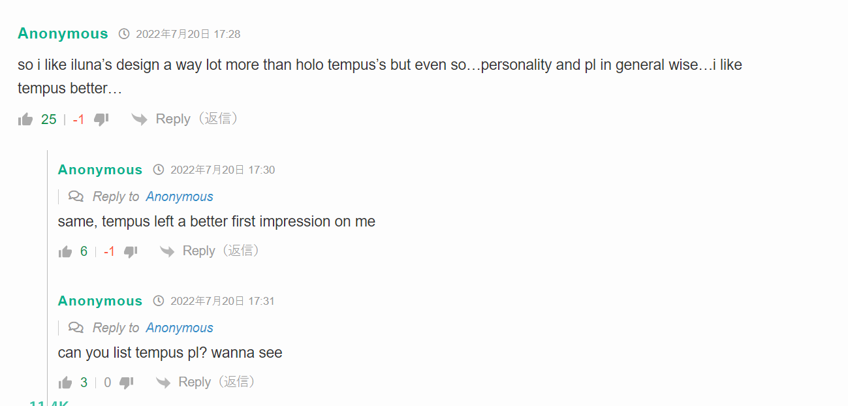The height and width of the screenshot is (406, 848).
Task: Reply to 'can you list tempus pl' comment
Action: [195, 382]
